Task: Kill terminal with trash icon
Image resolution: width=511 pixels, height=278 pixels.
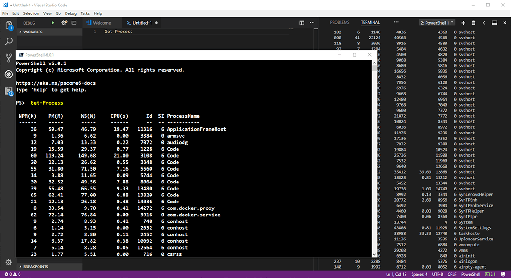Action: 473,23
